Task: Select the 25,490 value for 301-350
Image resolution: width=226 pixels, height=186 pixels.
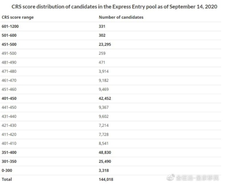Action: point(105,161)
